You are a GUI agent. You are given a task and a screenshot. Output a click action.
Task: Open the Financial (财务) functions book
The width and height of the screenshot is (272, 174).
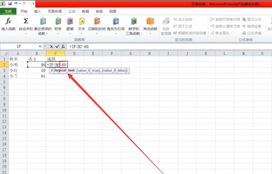58,21
